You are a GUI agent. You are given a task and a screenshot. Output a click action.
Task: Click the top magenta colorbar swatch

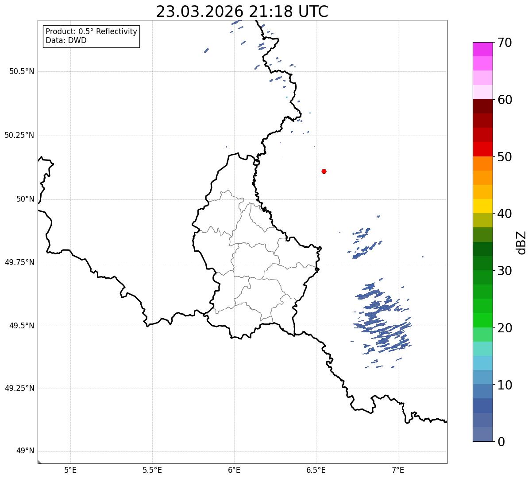(x=482, y=49)
